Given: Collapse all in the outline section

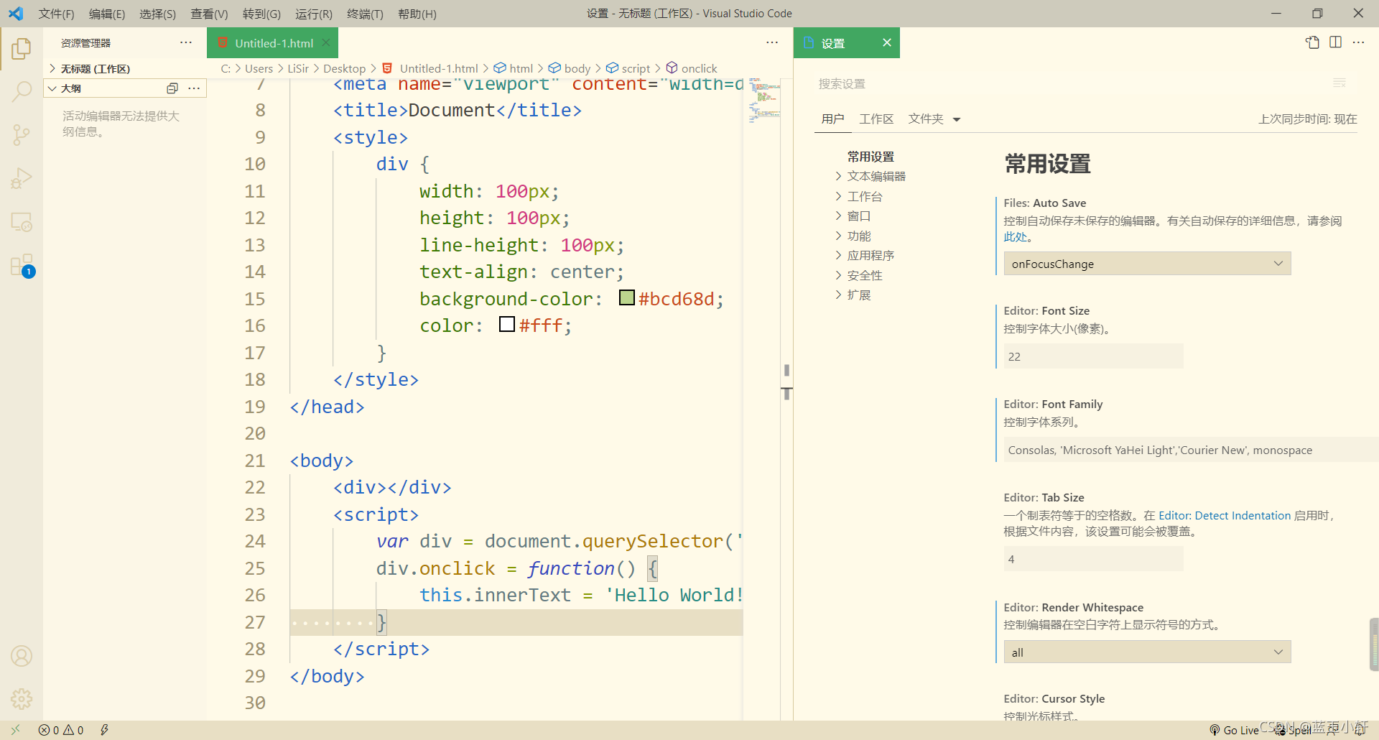Looking at the screenshot, I should pyautogui.click(x=172, y=88).
